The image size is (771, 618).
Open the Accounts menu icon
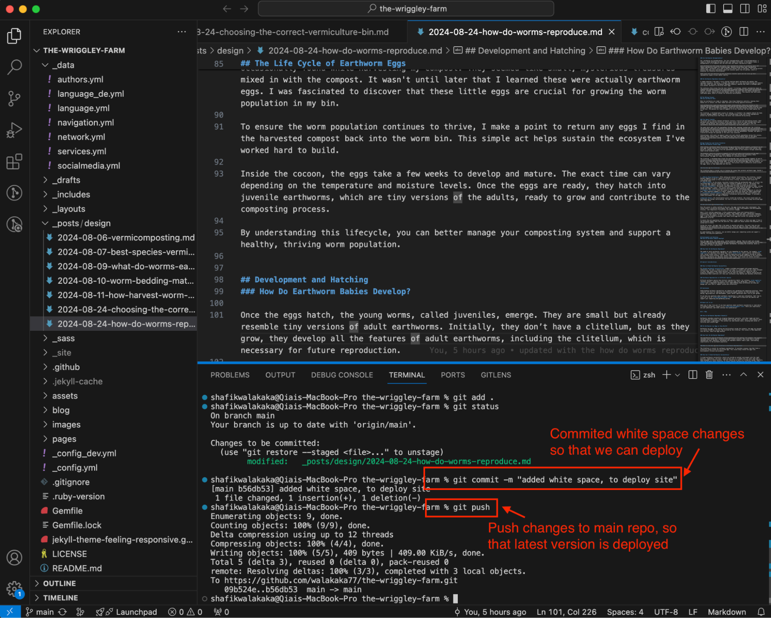(x=14, y=557)
